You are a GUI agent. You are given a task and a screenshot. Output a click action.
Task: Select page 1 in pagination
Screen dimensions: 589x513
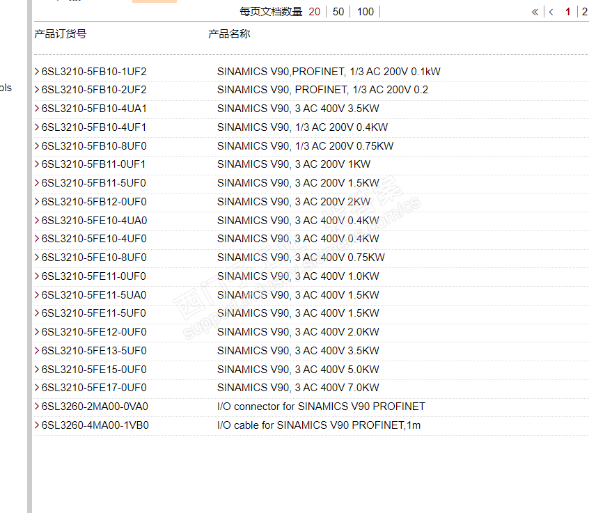[567, 12]
